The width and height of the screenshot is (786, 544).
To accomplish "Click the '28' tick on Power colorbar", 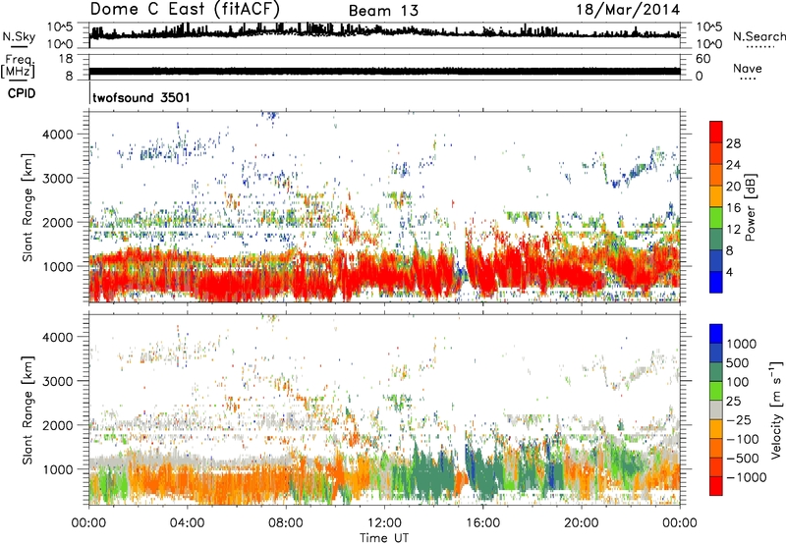I will click(733, 143).
